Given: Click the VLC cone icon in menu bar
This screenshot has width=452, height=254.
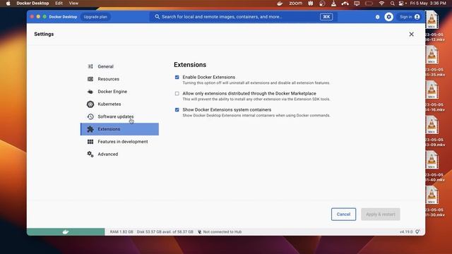Looking at the screenshot, I should tap(333, 3).
